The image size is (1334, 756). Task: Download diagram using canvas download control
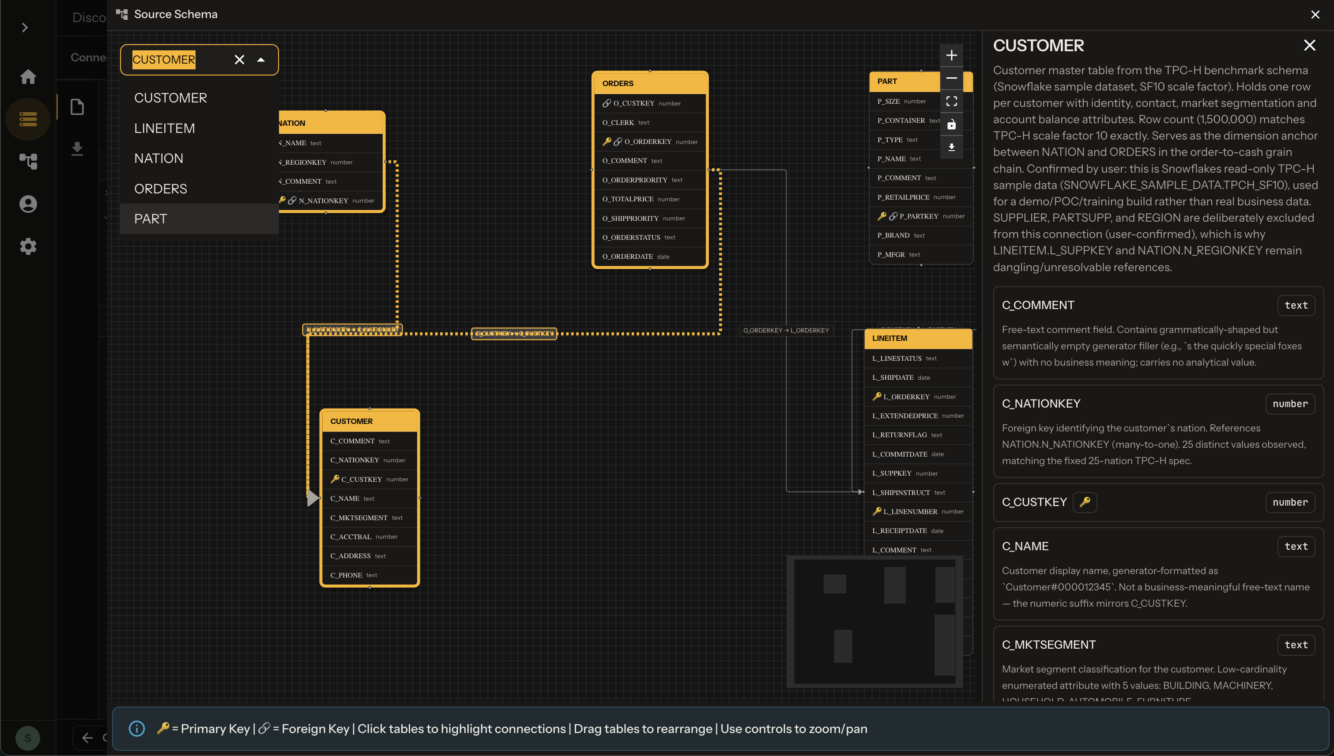click(951, 147)
